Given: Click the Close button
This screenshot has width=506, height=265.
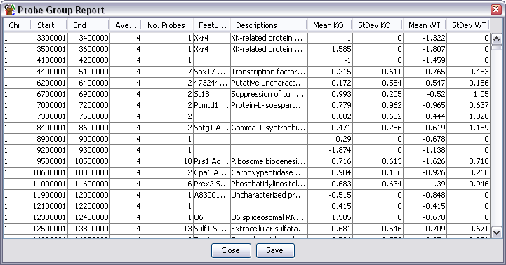Looking at the screenshot, I should (x=231, y=250).
